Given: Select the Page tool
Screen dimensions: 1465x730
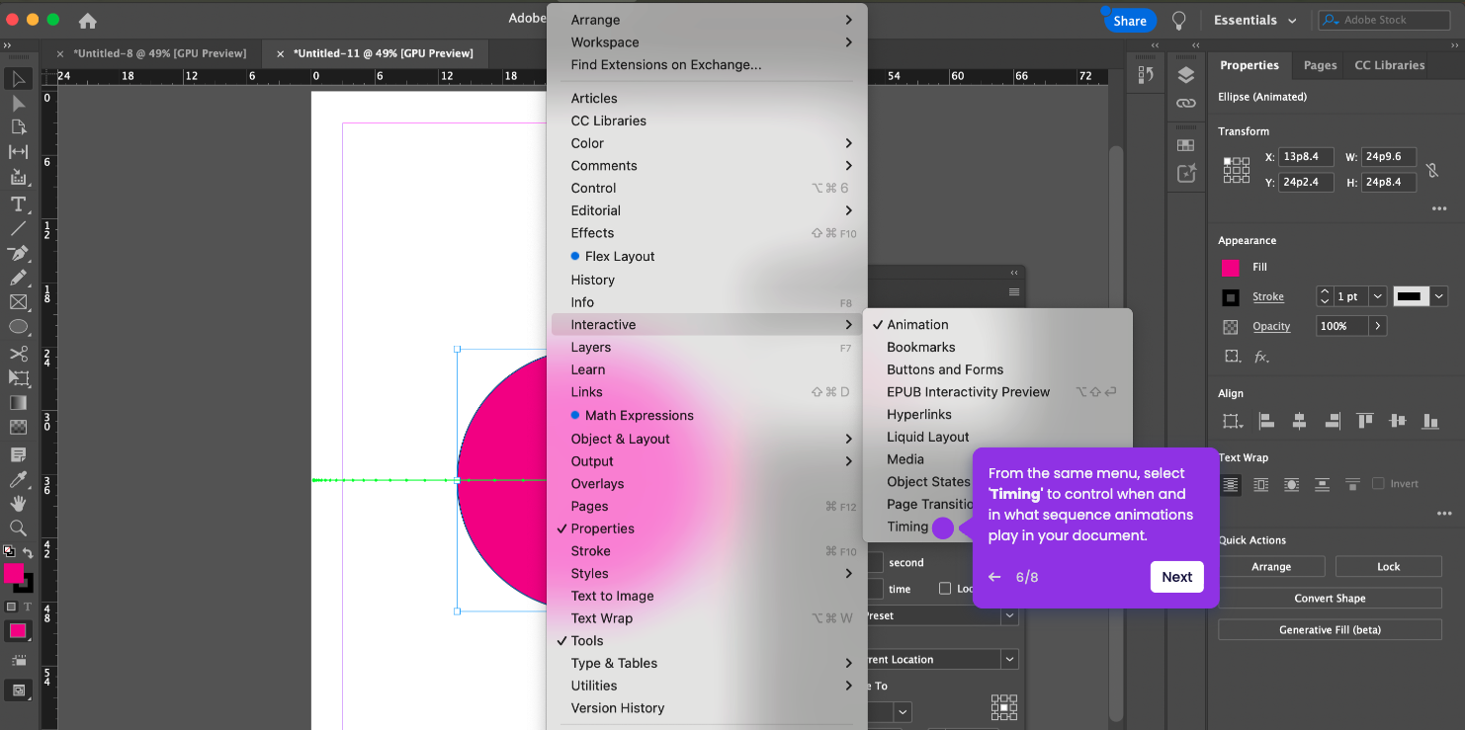Looking at the screenshot, I should [x=18, y=127].
